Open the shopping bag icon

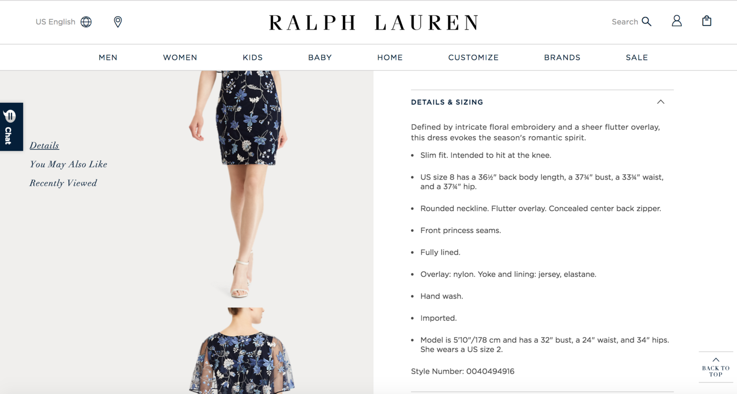(x=707, y=21)
